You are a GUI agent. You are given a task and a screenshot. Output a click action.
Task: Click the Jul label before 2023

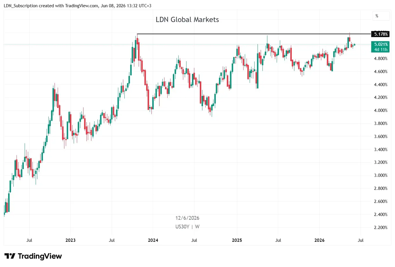pos(29,240)
